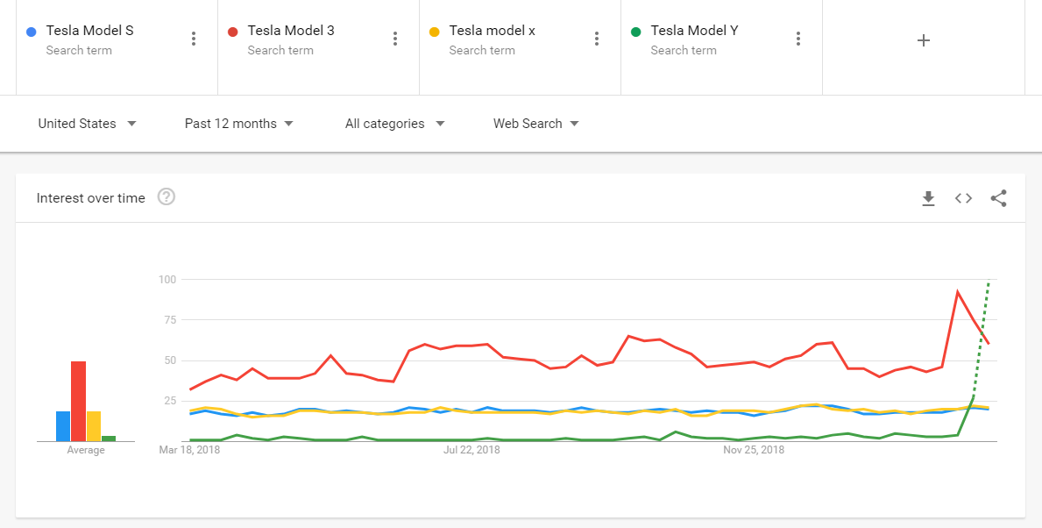Open options menu for Tesla model x
This screenshot has width=1042, height=528.
[597, 39]
